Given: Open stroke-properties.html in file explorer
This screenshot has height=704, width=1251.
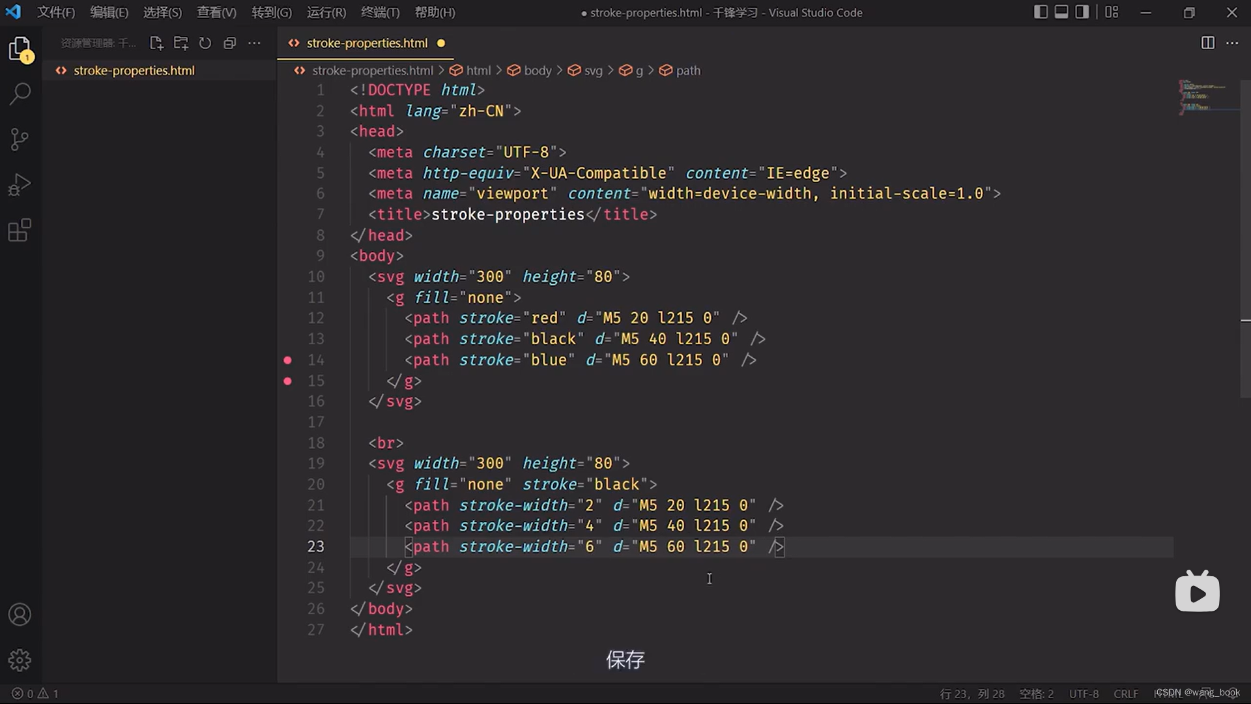Looking at the screenshot, I should coord(134,70).
